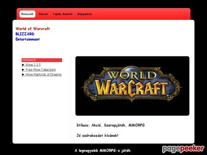
Task: Switch to the Részek tab
Action: (x=43, y=14)
